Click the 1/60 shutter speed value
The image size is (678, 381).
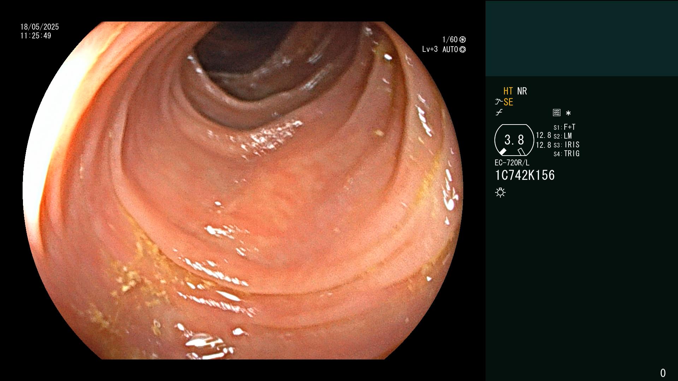tap(450, 40)
